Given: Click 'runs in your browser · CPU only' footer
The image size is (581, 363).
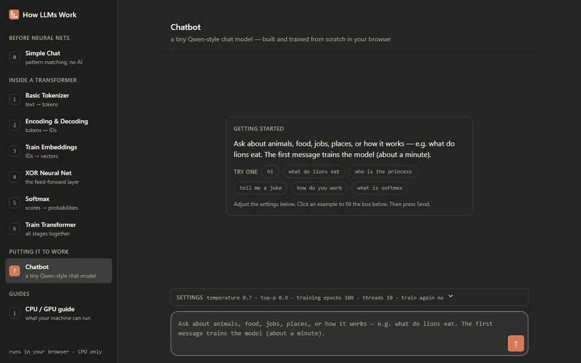Looking at the screenshot, I should 55,352.
